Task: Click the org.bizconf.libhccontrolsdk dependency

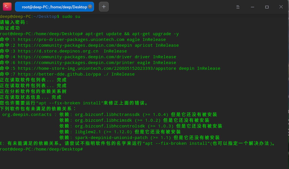Action: point(110,126)
